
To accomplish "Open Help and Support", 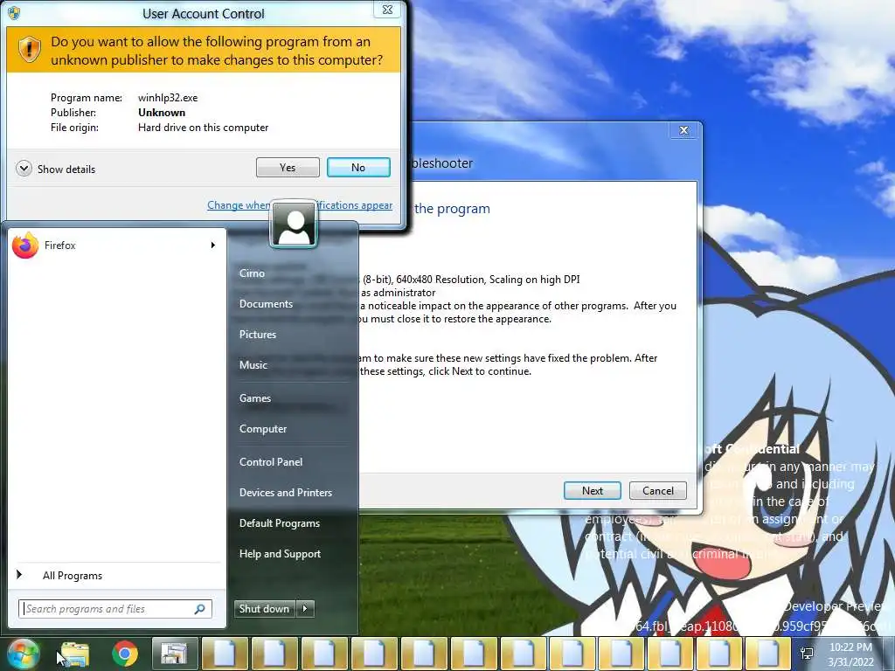I will [280, 554].
